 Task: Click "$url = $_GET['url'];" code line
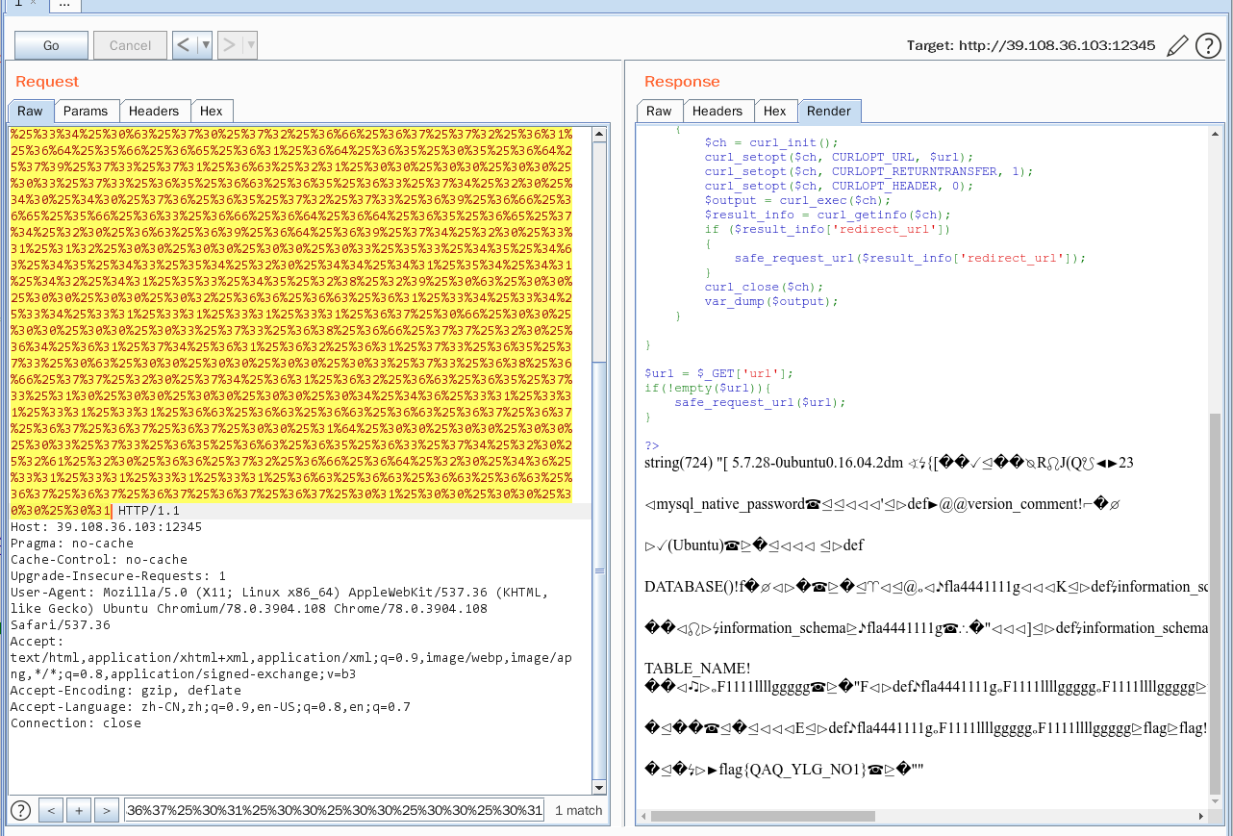pos(719,373)
